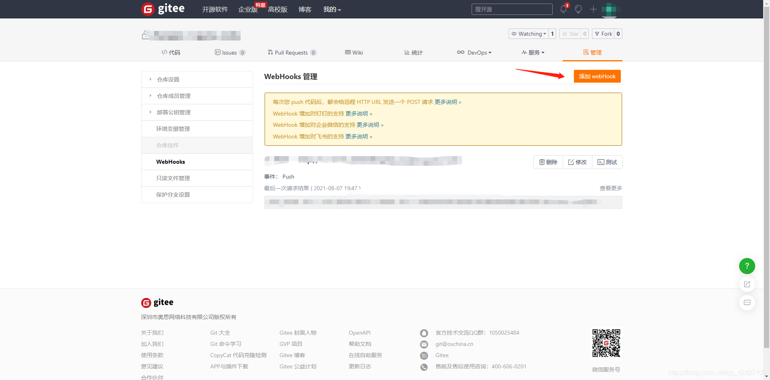The height and width of the screenshot is (380, 770).
Task: Open 高校版 in the top nav
Action: 278,9
